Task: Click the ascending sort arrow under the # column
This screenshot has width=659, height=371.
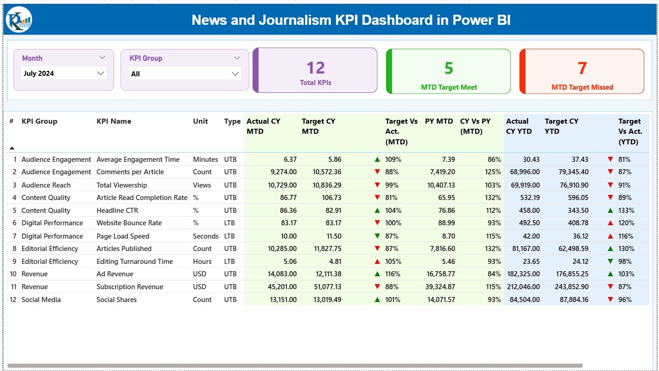Action: tap(12, 148)
